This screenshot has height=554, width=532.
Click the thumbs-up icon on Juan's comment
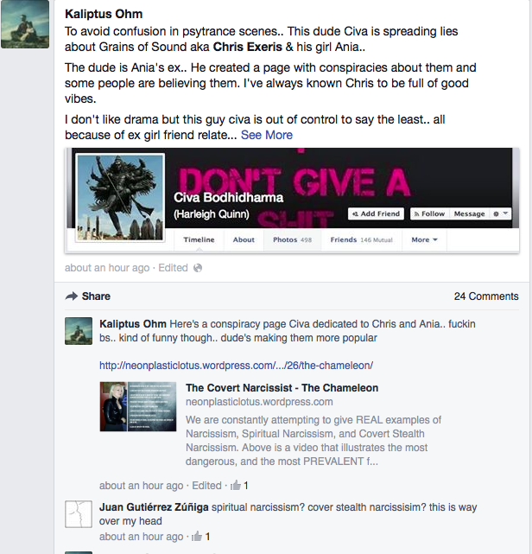click(x=197, y=537)
